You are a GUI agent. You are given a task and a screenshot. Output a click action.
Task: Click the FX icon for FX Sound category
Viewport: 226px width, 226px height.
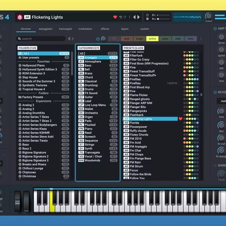(81, 93)
